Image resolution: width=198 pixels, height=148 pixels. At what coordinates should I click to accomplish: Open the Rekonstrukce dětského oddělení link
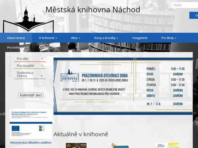click(x=31, y=143)
